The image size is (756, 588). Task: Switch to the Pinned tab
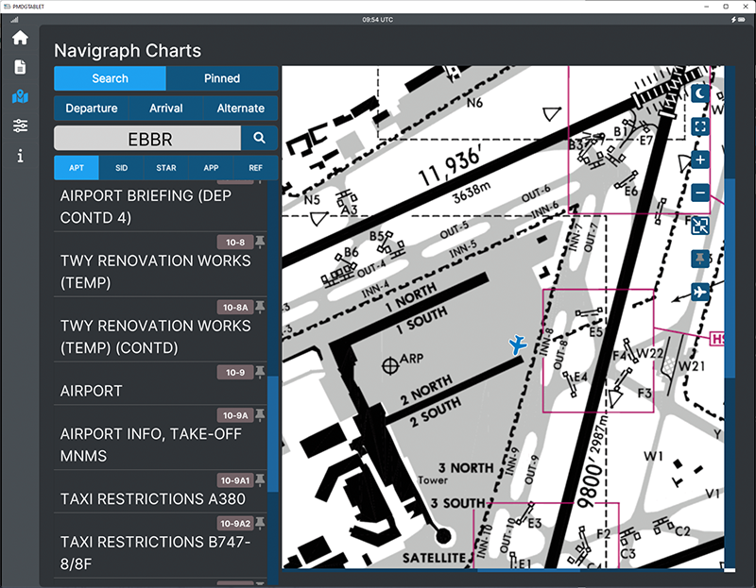[x=222, y=78]
